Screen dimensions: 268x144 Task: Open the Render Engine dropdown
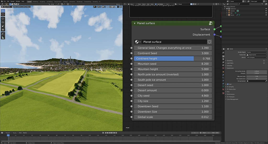pyautogui.click(x=256, y=52)
